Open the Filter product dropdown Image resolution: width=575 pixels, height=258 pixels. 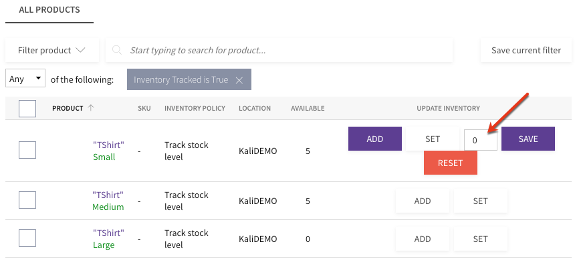tap(51, 50)
